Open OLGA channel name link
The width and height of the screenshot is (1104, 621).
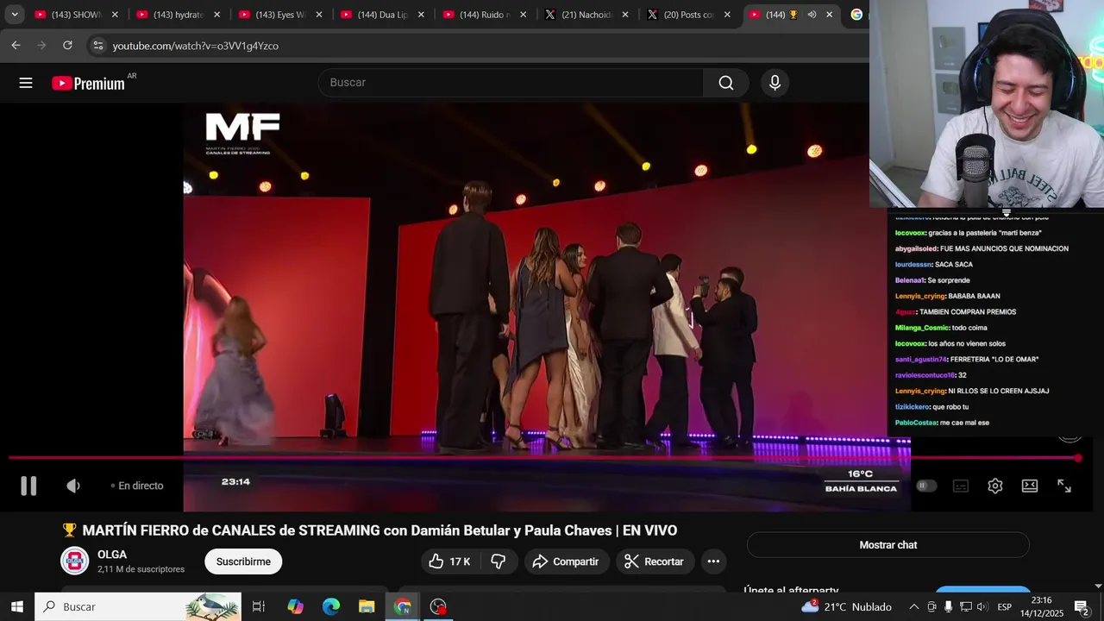(112, 555)
